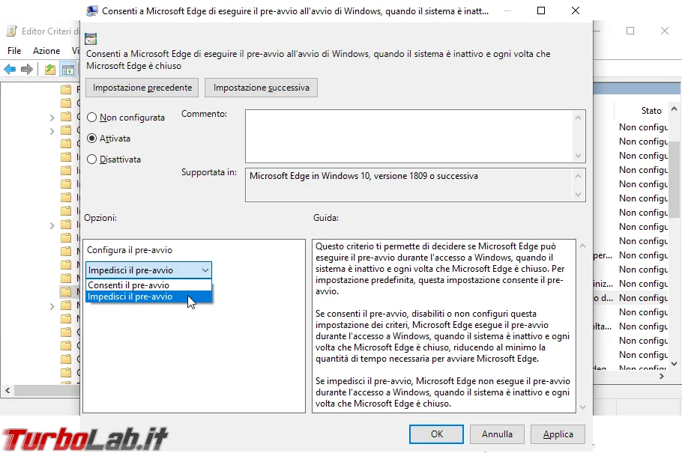The width and height of the screenshot is (682, 453).
Task: Choose Impedisci il pre-avvio list entry
Action: (148, 297)
